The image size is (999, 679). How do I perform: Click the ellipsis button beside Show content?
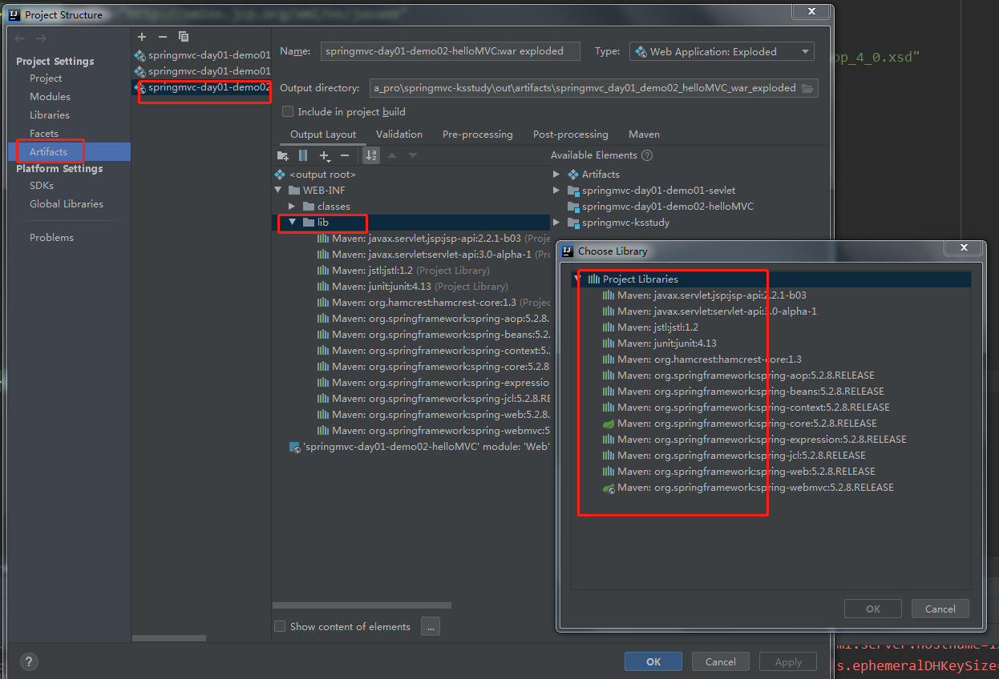tap(431, 627)
